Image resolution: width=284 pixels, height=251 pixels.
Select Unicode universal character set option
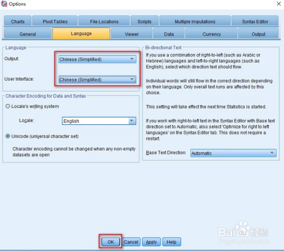(8, 136)
